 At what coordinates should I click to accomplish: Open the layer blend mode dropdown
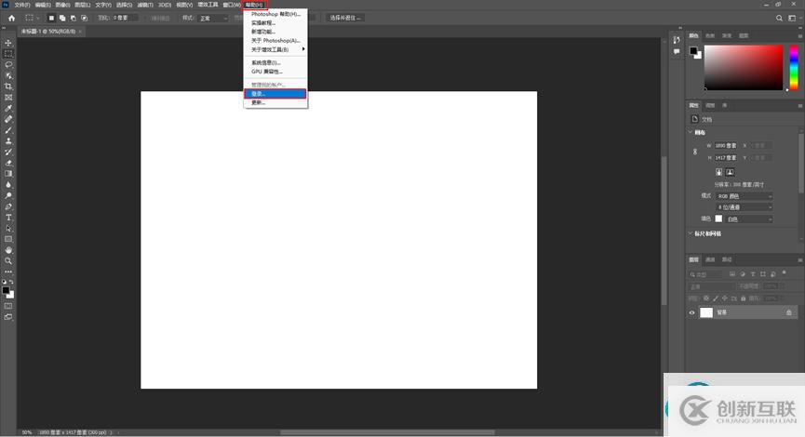point(711,286)
